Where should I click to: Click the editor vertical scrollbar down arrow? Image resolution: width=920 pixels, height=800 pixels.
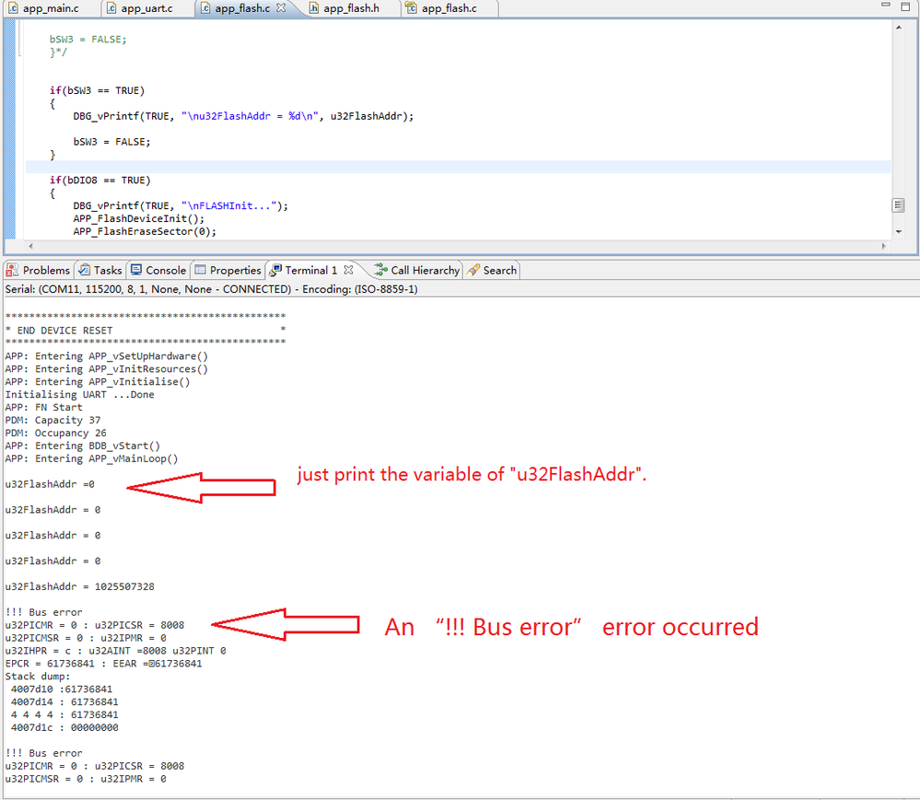pos(898,232)
